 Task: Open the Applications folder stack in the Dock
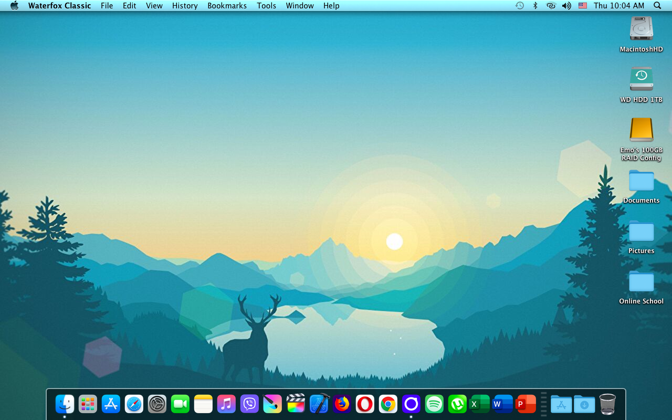click(x=561, y=404)
